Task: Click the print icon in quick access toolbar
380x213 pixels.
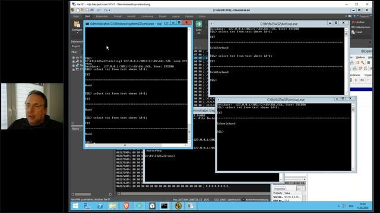Action: pyautogui.click(x=92, y=11)
